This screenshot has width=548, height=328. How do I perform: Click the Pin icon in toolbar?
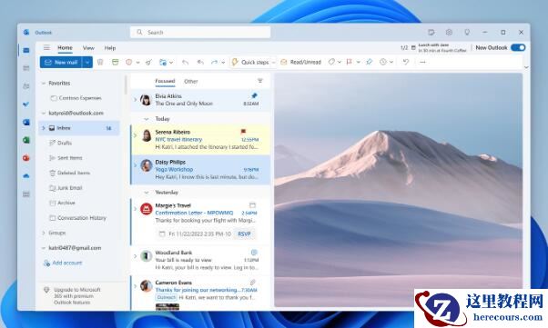coord(369,62)
